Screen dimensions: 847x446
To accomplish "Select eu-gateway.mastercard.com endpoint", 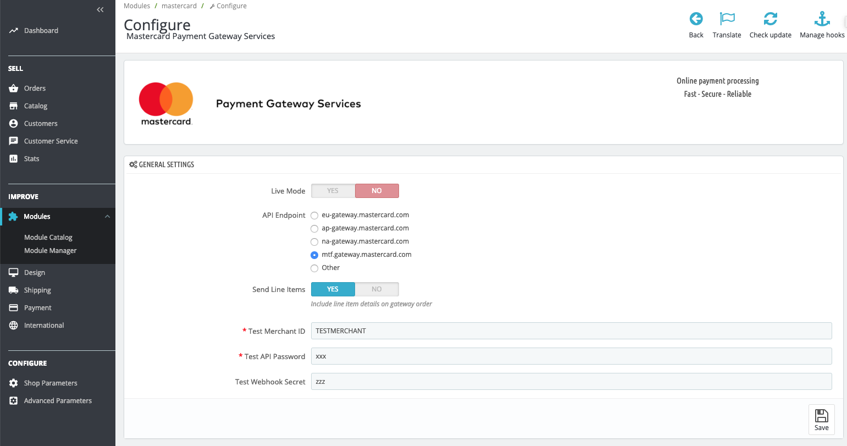I will (314, 216).
